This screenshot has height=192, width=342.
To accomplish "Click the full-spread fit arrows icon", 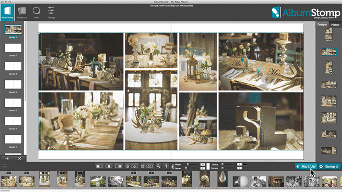I will [134, 166].
